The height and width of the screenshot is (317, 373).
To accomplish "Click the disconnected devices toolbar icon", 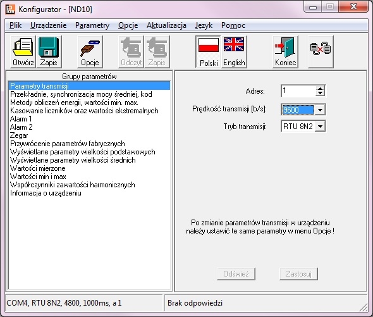I will pos(321,52).
